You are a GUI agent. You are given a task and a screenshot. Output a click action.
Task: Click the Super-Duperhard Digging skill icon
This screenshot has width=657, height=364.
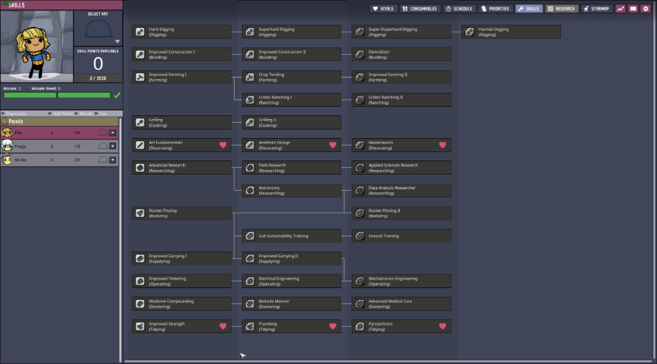360,32
